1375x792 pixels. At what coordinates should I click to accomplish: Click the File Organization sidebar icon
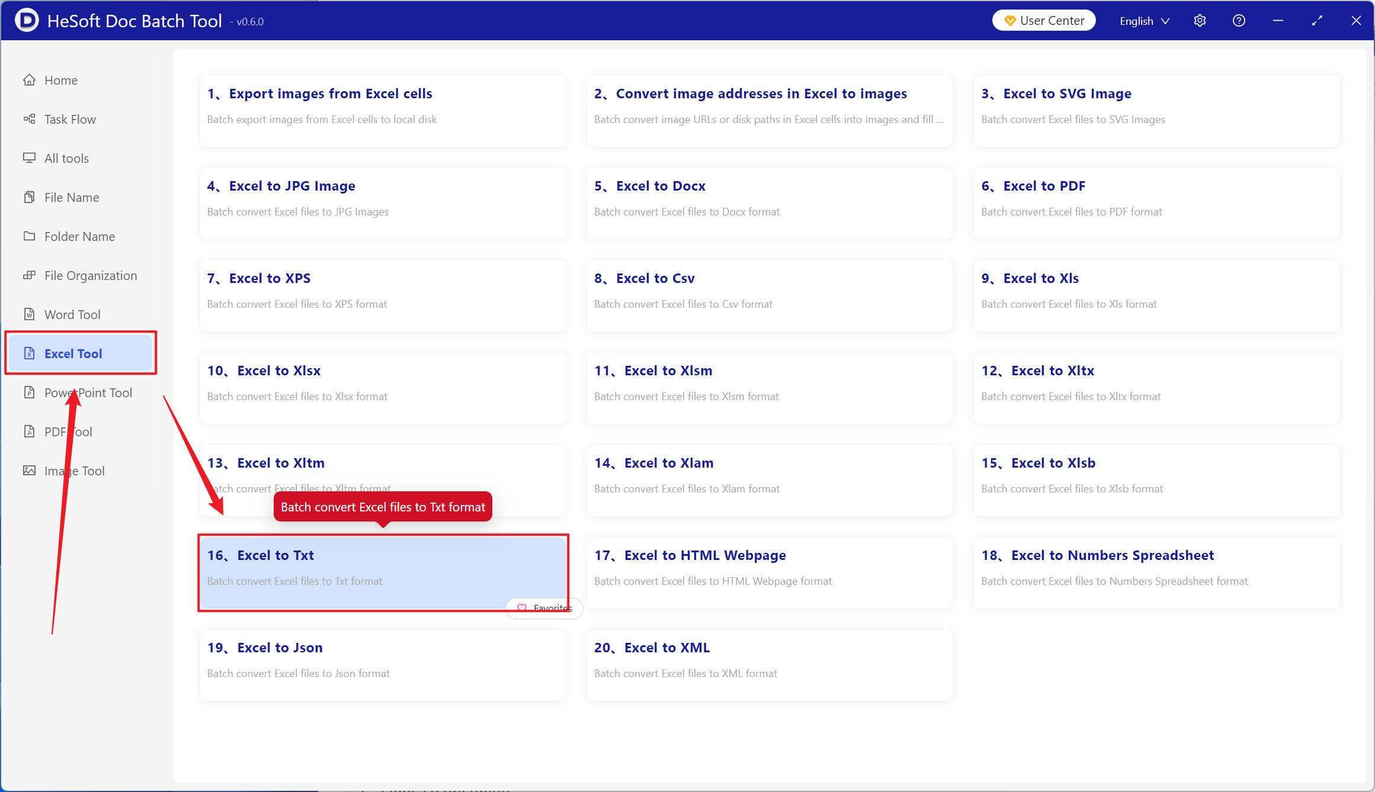(29, 275)
